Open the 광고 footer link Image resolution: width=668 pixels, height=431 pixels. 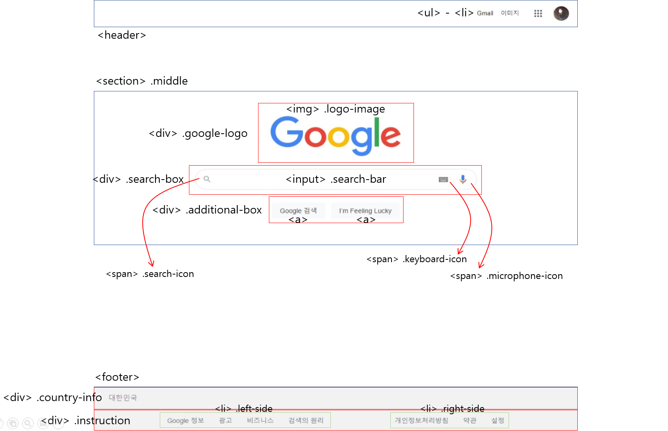coord(225,420)
